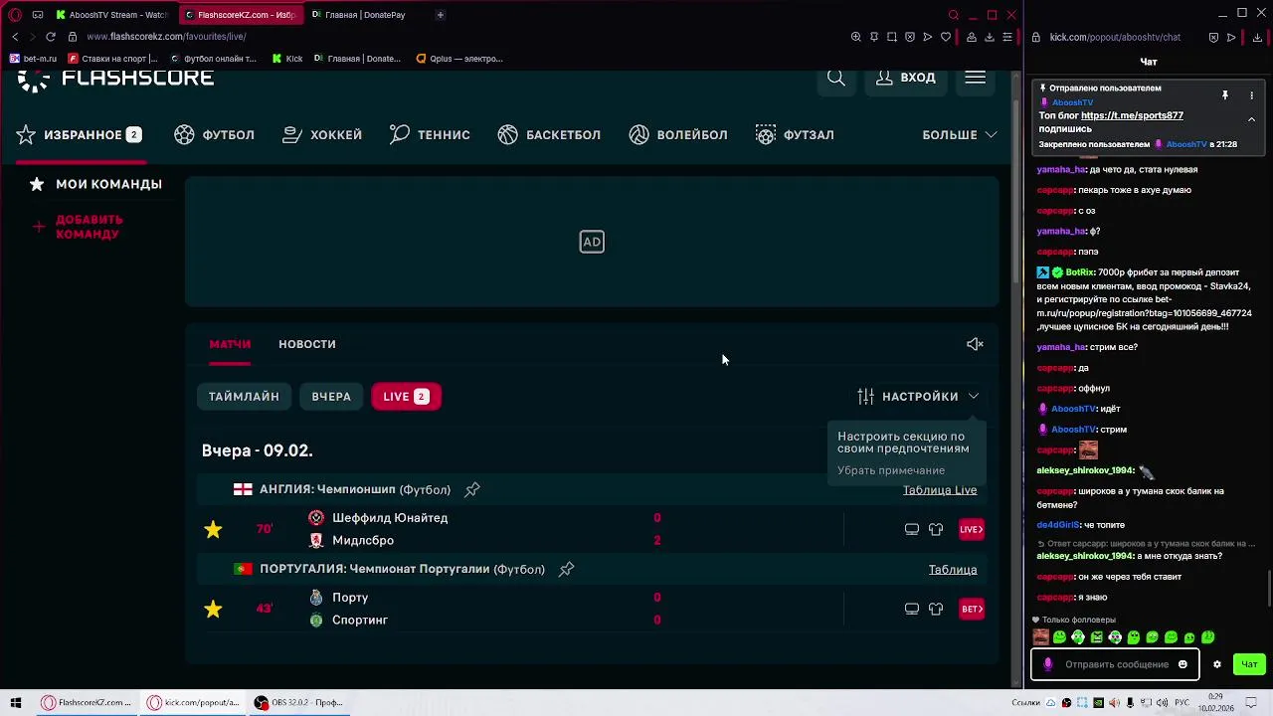This screenshot has width=1273, height=716.
Task: Go to the ВОЛЕЙБОЛ sport section
Action: [678, 134]
